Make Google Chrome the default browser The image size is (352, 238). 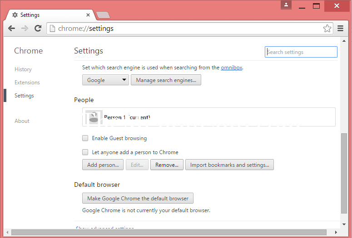tap(138, 199)
